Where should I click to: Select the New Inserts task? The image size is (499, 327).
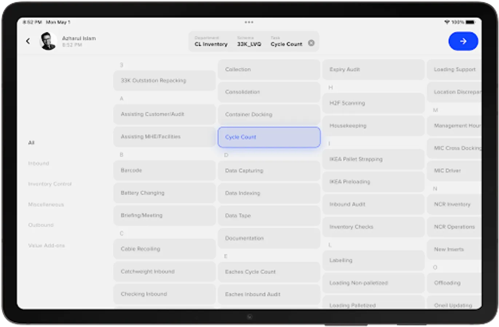[x=454, y=249]
